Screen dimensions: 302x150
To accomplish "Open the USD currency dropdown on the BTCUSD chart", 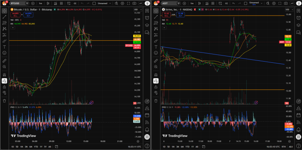I will coord(138,9).
